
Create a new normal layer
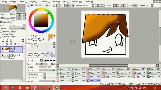tap(3, 40)
